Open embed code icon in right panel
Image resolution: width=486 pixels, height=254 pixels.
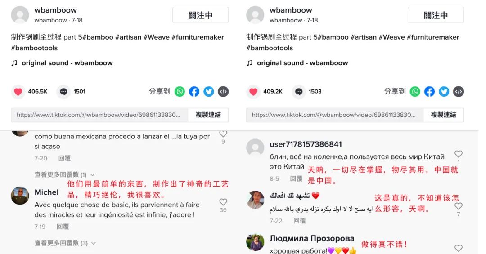tap(459, 92)
